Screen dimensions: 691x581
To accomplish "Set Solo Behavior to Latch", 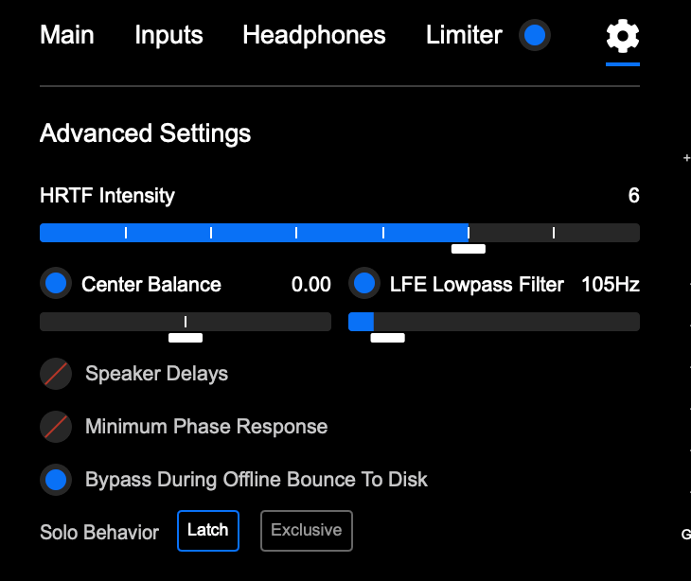I will (208, 531).
